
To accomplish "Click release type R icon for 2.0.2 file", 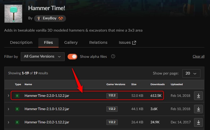I will 17,122.
